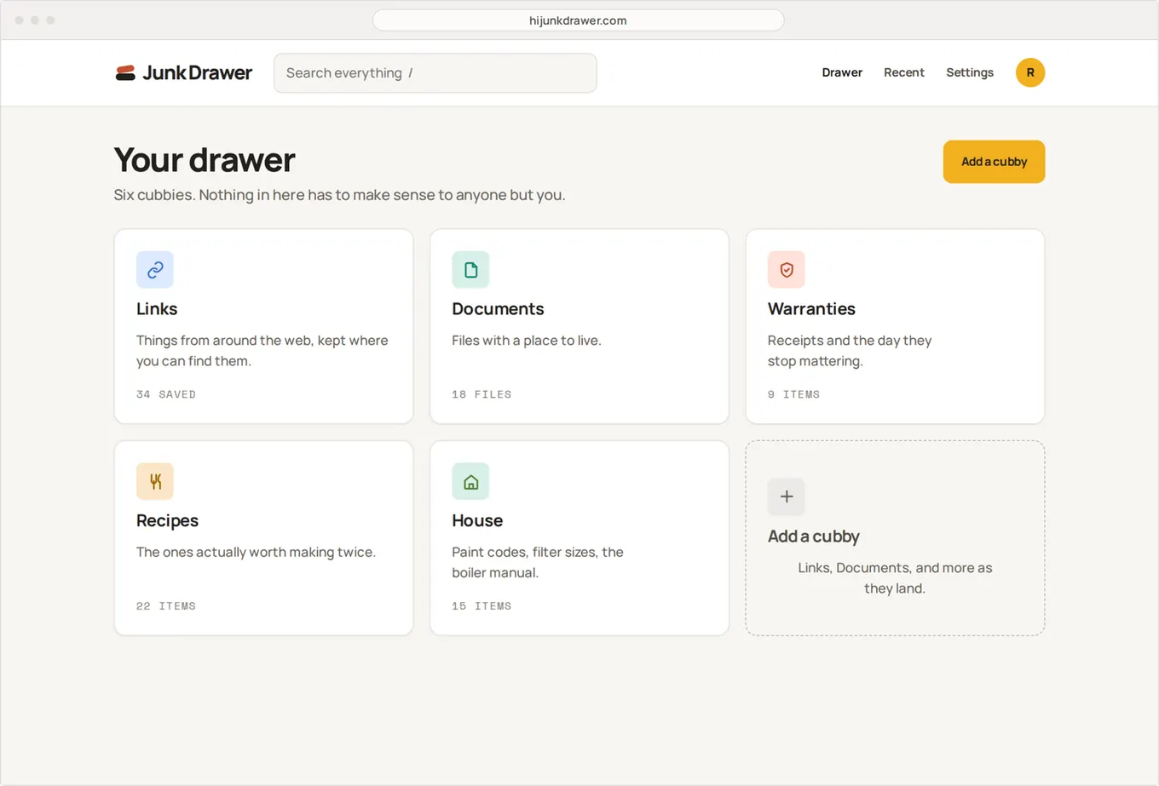Click the Documents file icon
This screenshot has height=786, width=1159.
(x=470, y=270)
